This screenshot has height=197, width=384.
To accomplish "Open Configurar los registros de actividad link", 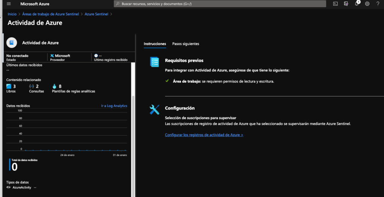I will click(x=204, y=135).
